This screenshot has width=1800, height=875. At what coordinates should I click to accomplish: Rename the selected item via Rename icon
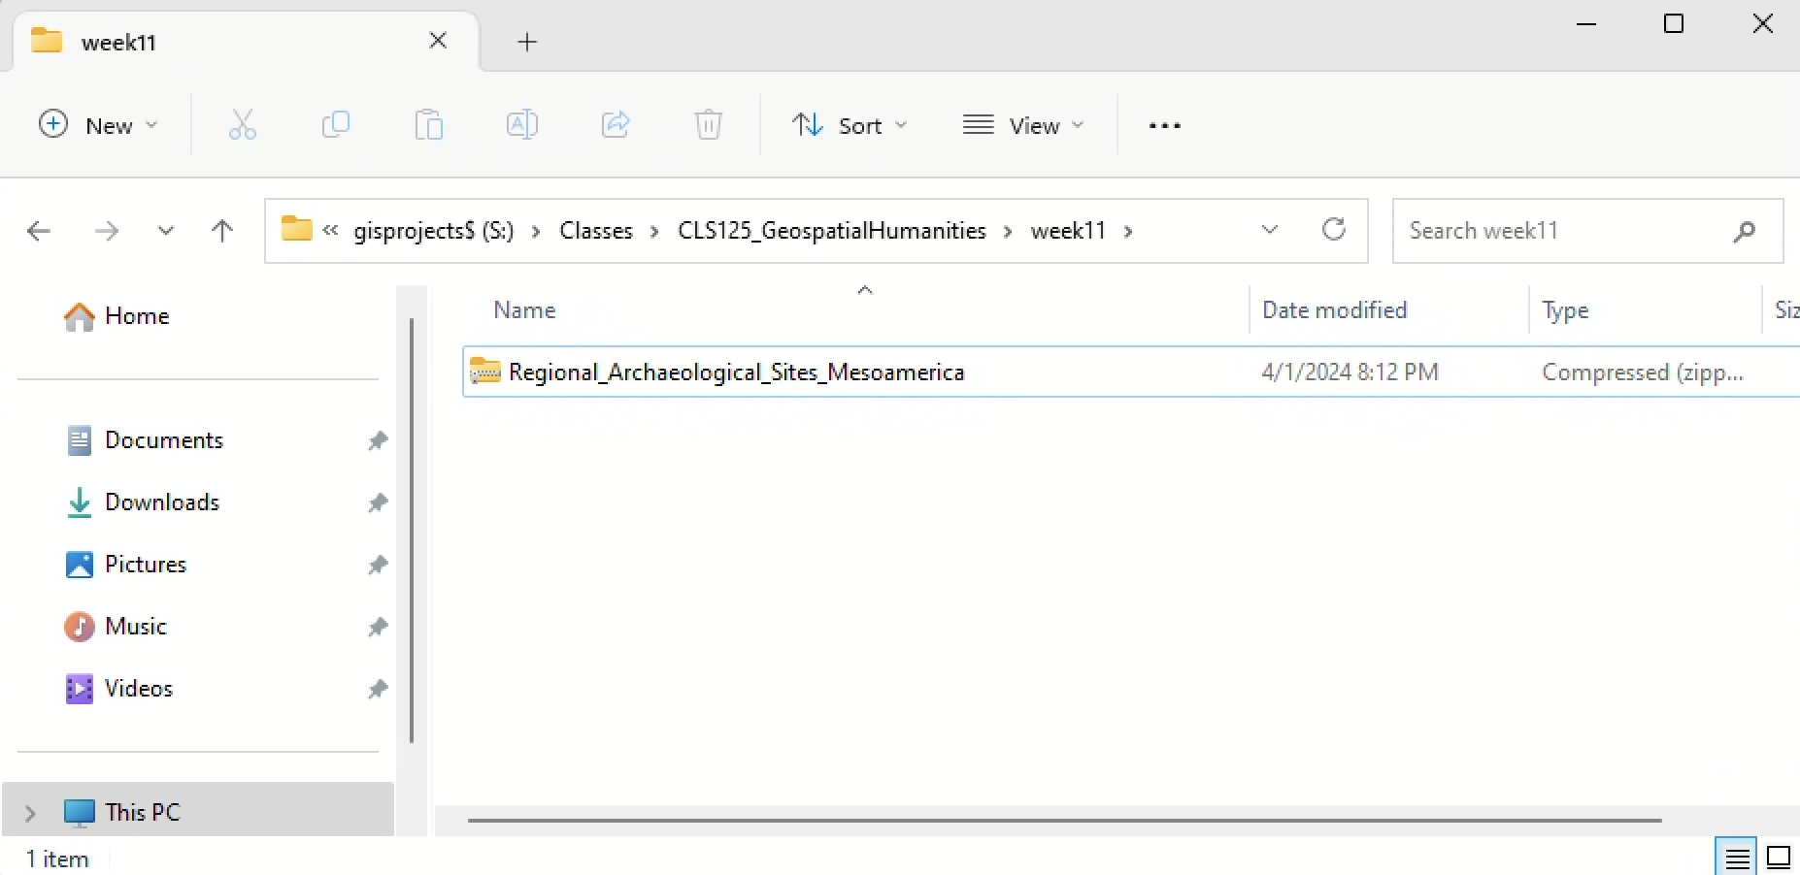click(521, 124)
